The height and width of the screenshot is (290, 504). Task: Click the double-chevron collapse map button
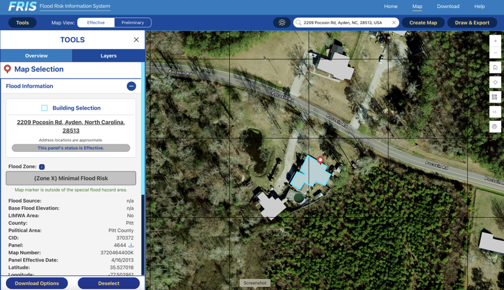click(x=495, y=112)
